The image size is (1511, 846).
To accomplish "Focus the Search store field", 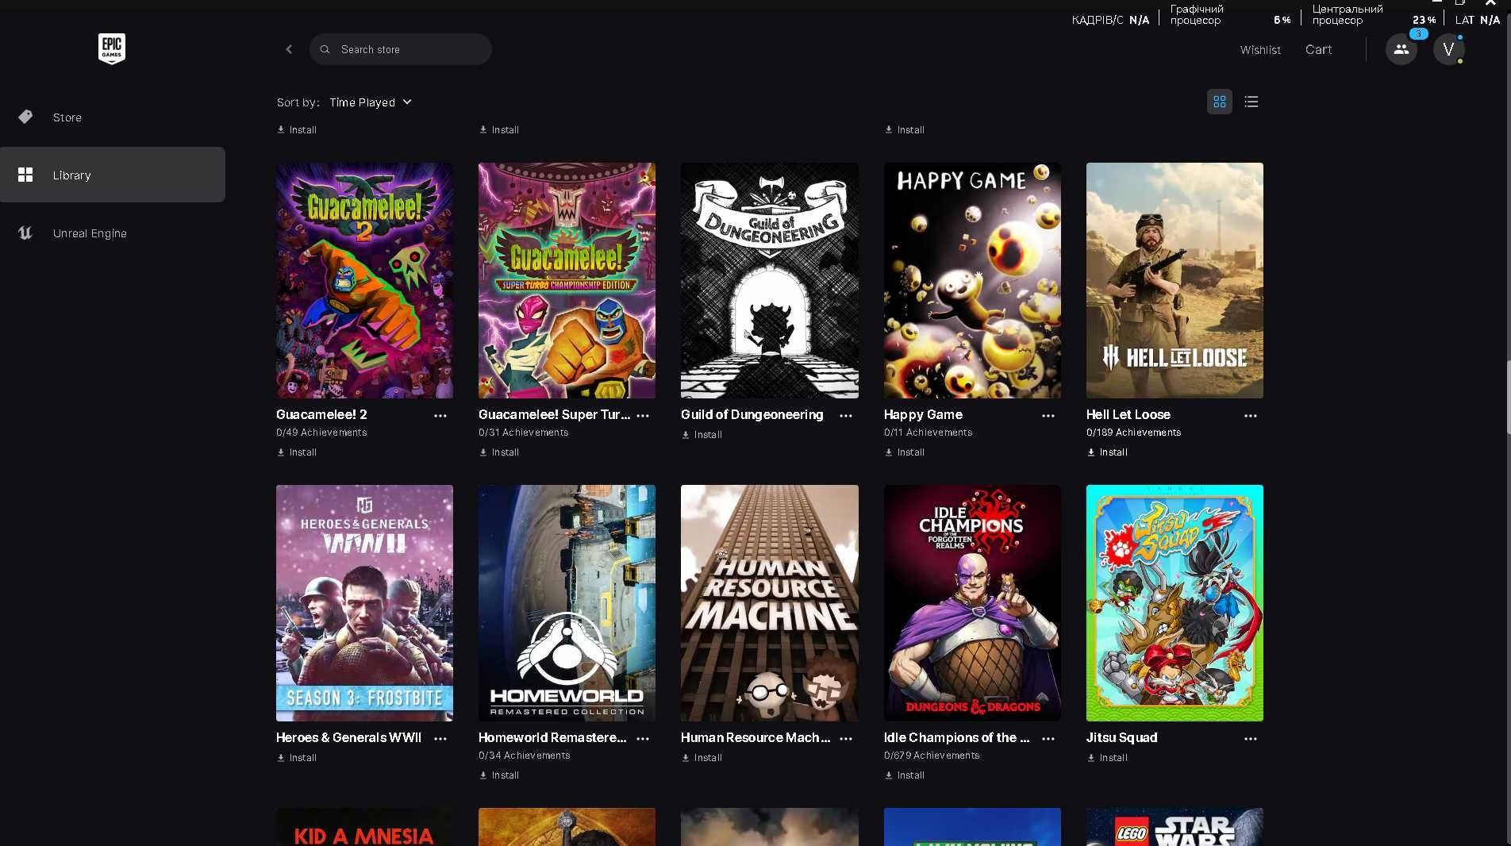I will (401, 49).
